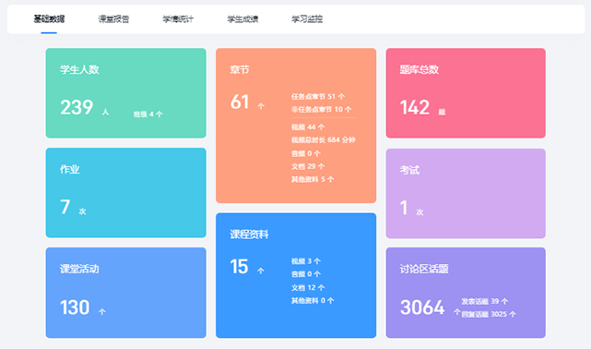Click 发表话题 39 个 entry

click(x=484, y=301)
